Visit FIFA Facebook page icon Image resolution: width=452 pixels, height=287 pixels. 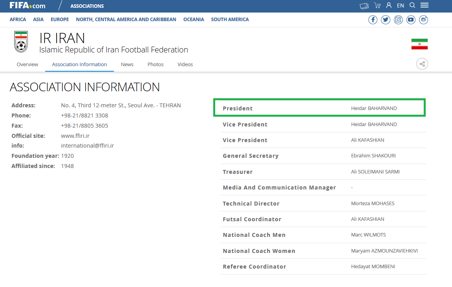tap(373, 20)
